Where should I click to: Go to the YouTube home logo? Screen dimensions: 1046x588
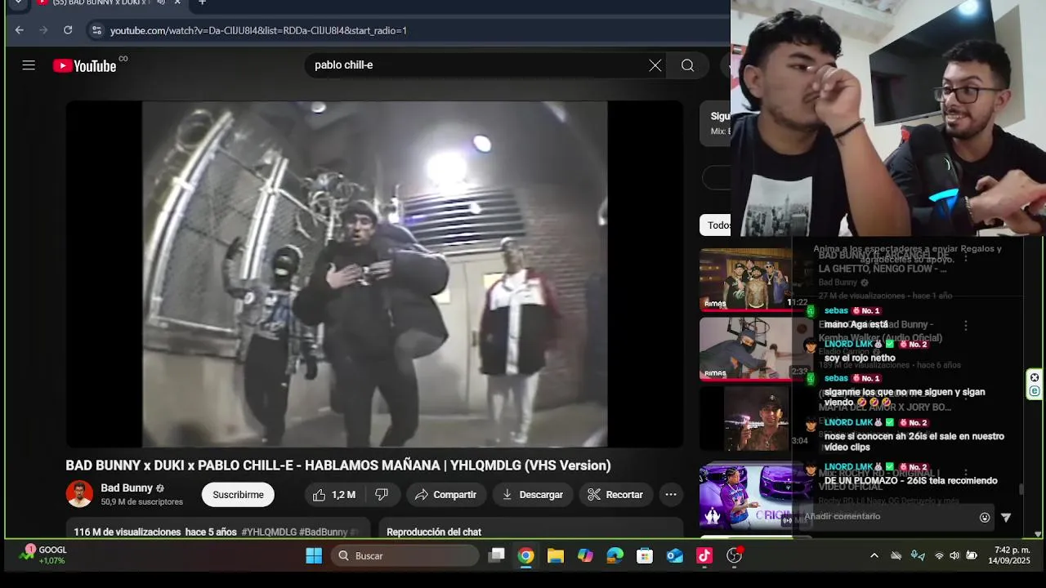(85, 66)
